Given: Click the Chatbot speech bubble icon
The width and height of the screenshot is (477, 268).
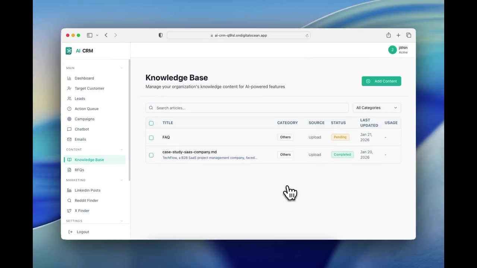Looking at the screenshot, I should click(69, 129).
